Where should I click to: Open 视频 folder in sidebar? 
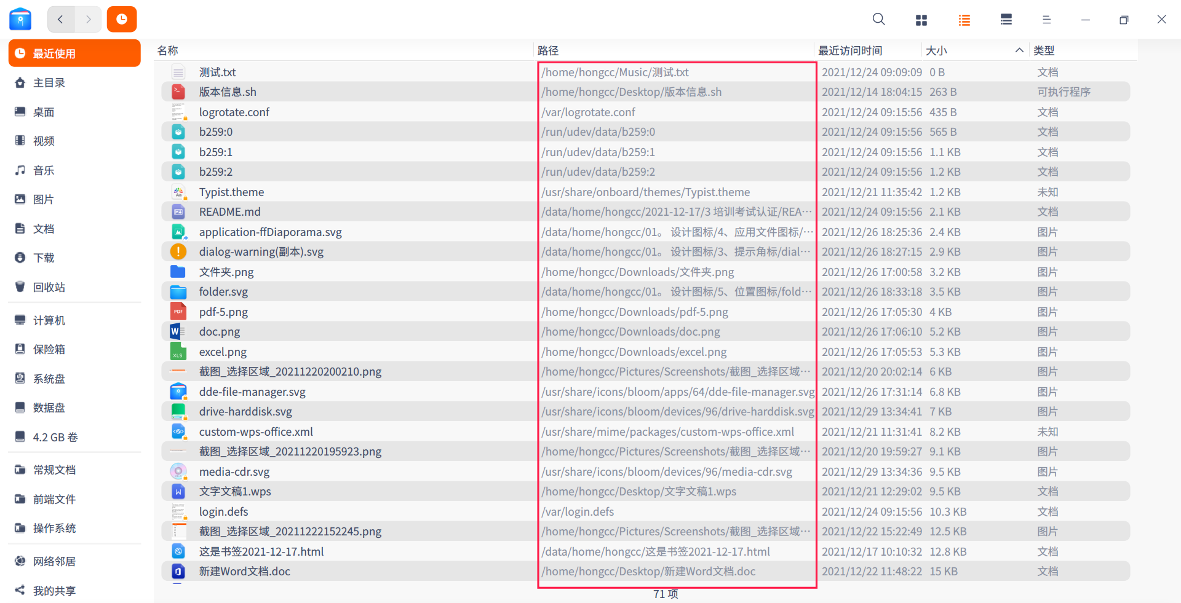click(x=74, y=141)
